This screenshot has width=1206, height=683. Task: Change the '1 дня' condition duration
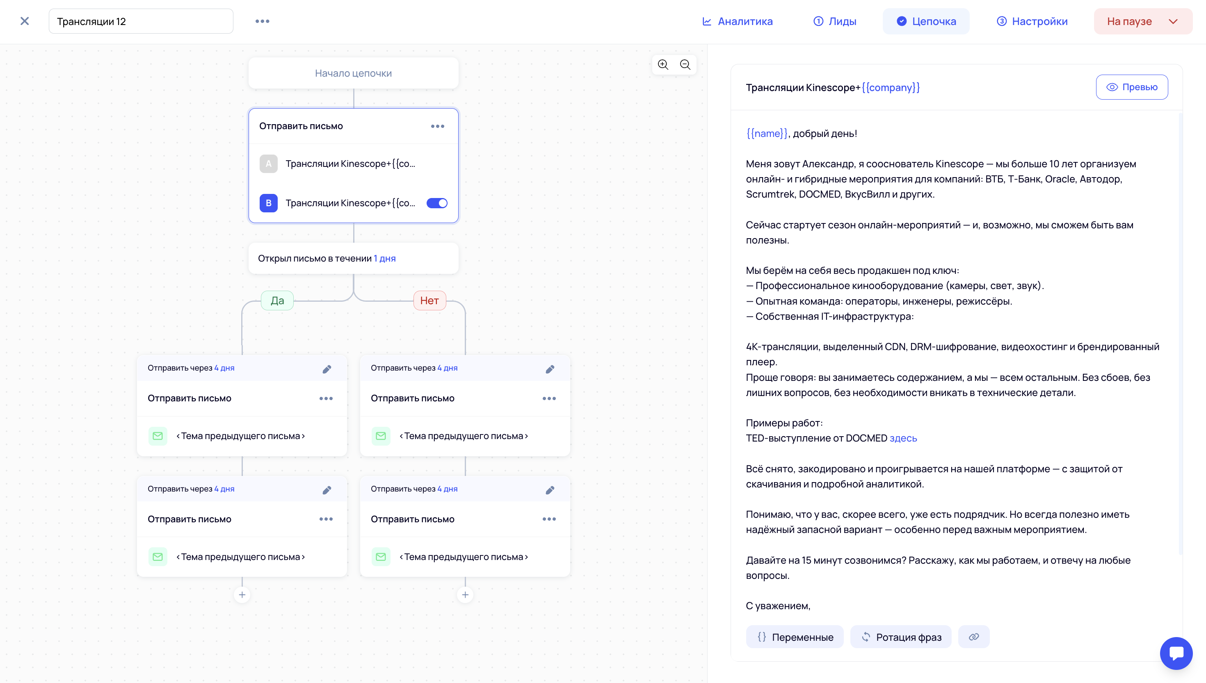pos(385,258)
